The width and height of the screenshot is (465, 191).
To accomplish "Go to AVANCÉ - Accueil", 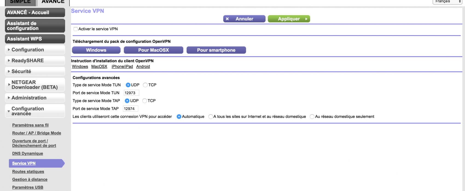I will pyautogui.click(x=35, y=13).
